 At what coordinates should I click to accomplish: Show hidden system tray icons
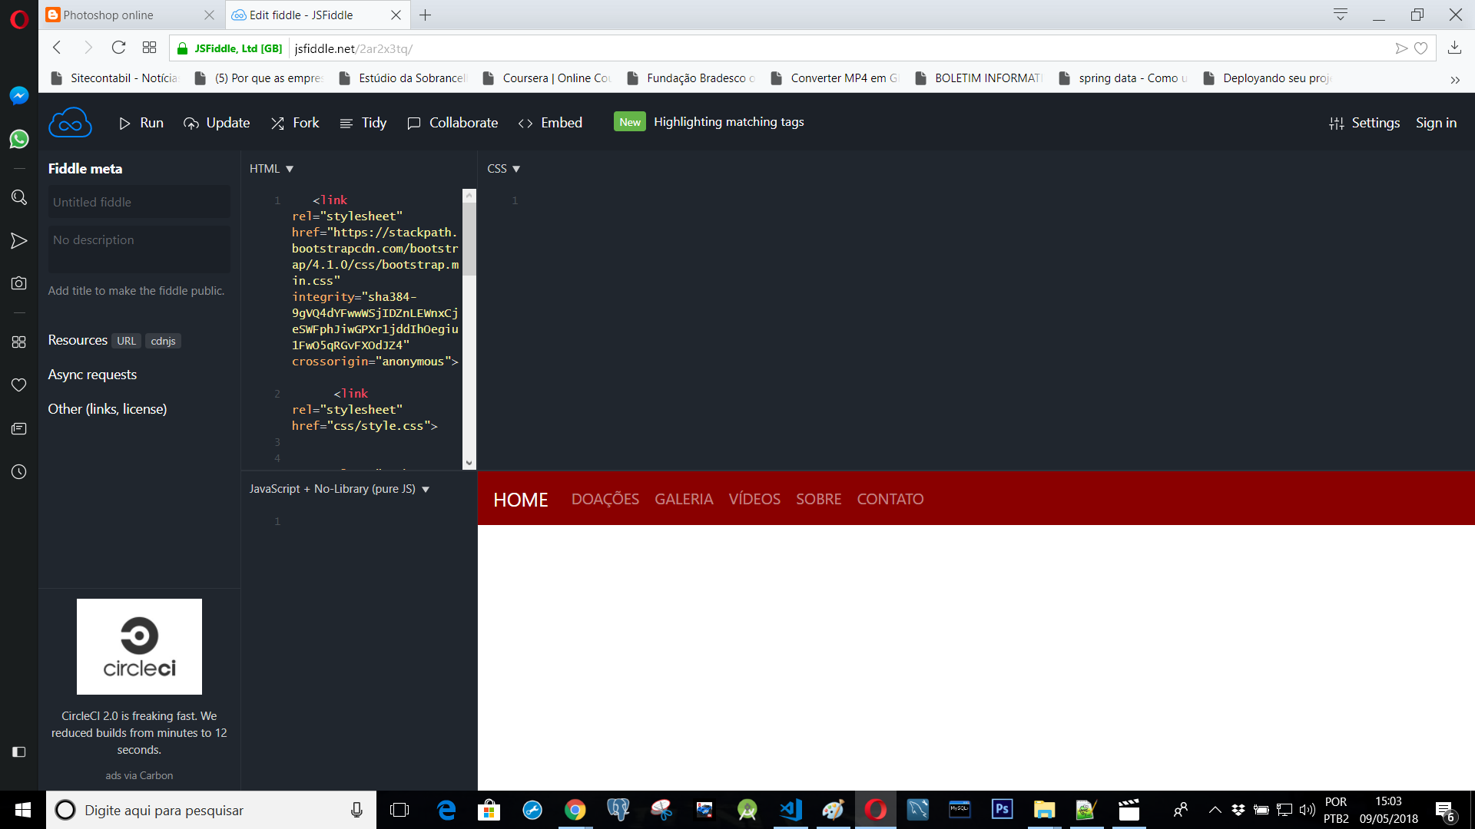coord(1215,810)
